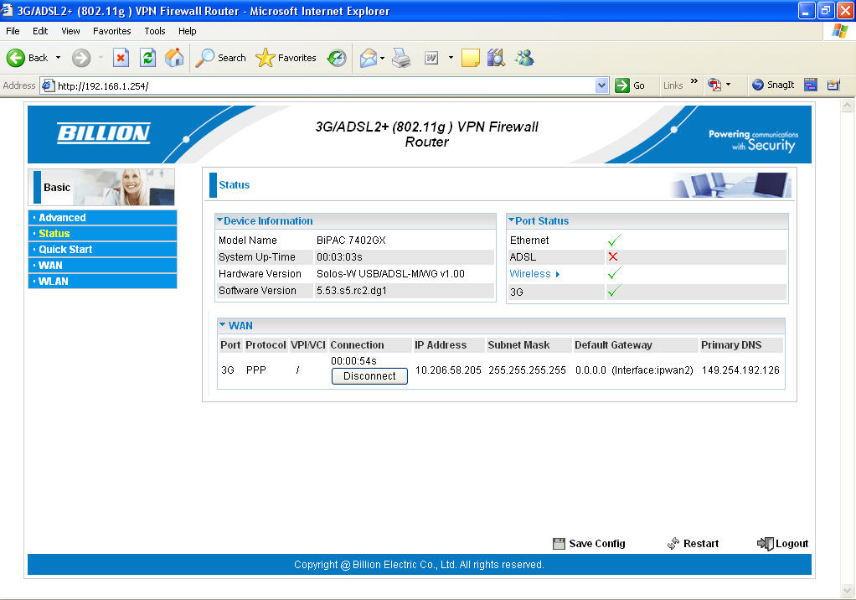Screen dimensions: 856x600
Task: Open the address bar dropdown list
Action: pos(601,85)
